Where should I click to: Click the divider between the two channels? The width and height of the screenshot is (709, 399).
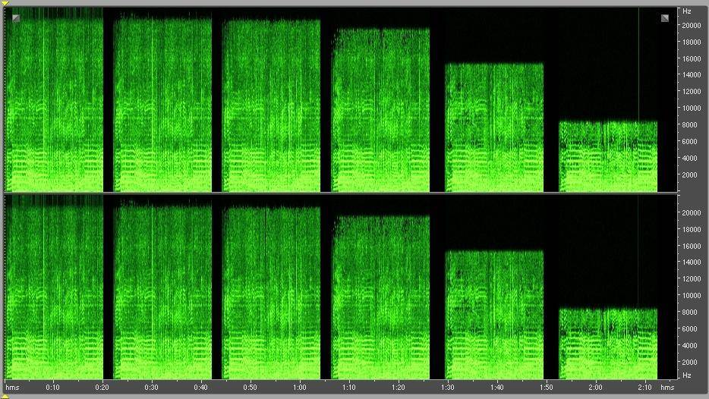point(342,193)
